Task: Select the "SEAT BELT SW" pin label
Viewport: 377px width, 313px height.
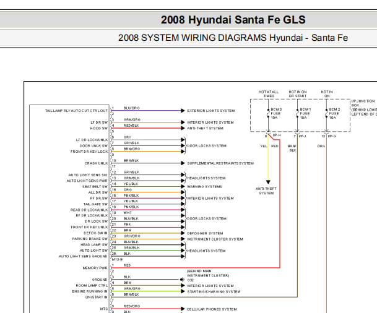Action: (95, 187)
